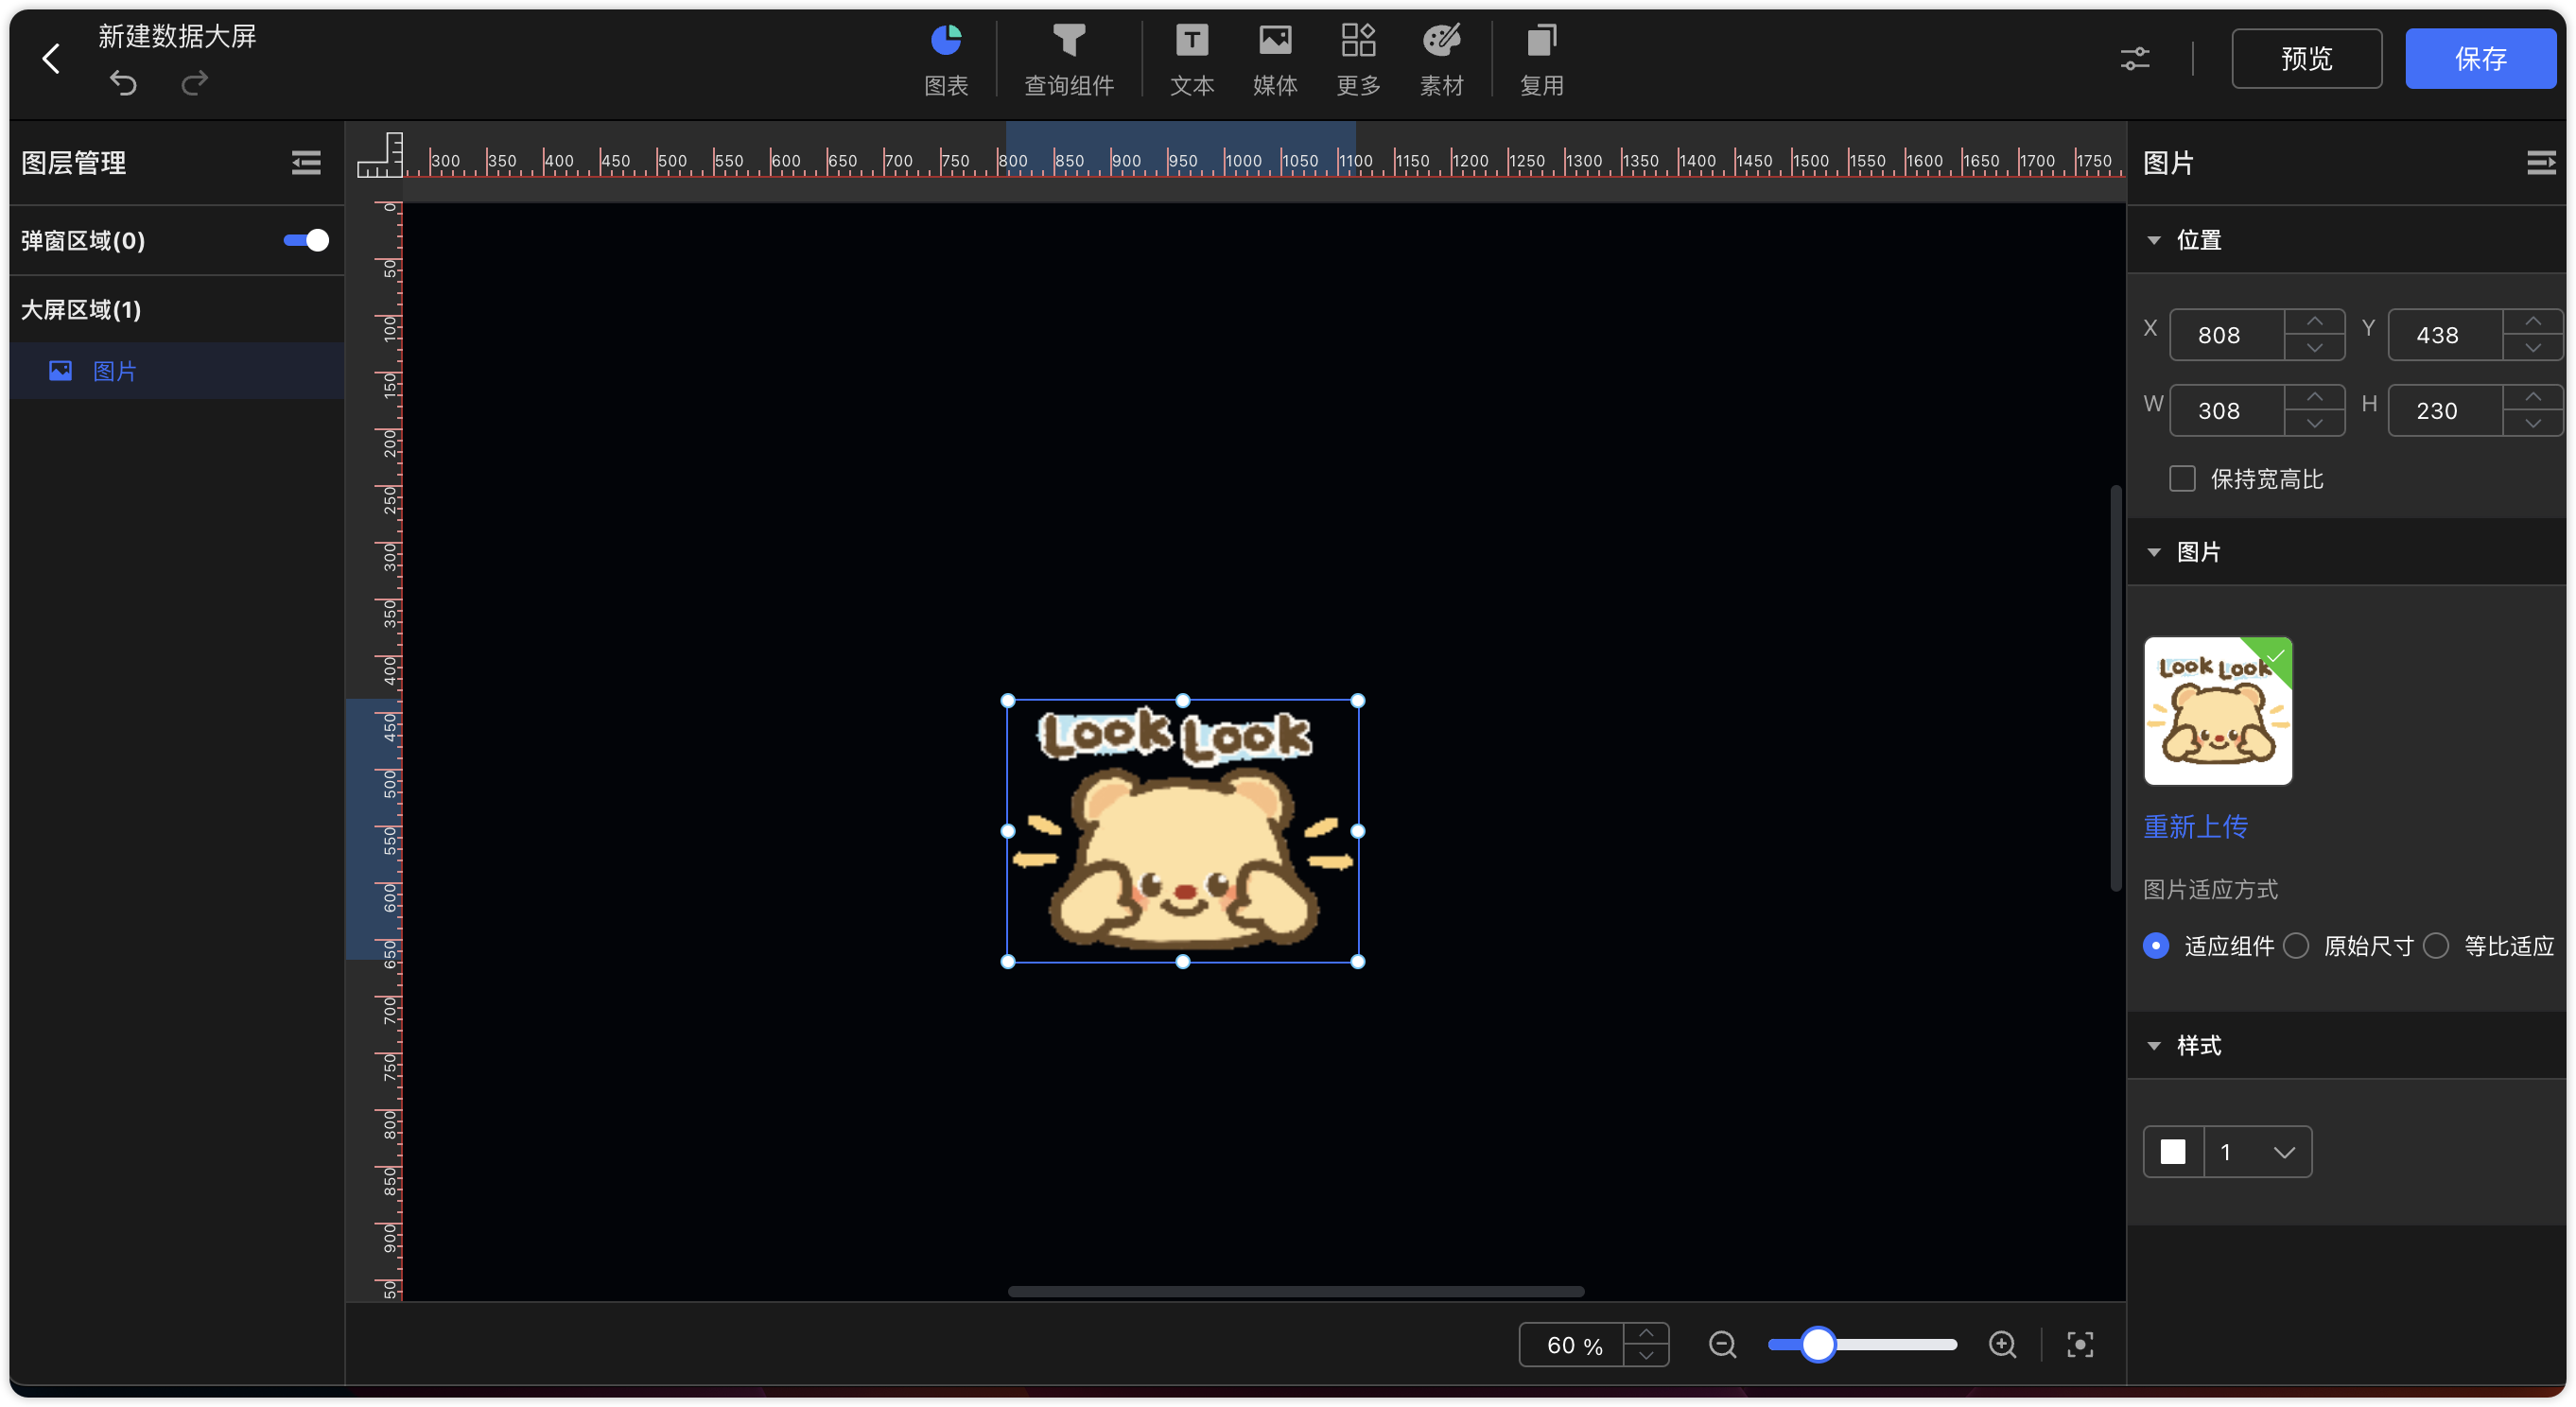Image resolution: width=2576 pixels, height=1407 pixels.
Task: Click the Look Look image thumbnail
Action: click(2217, 711)
